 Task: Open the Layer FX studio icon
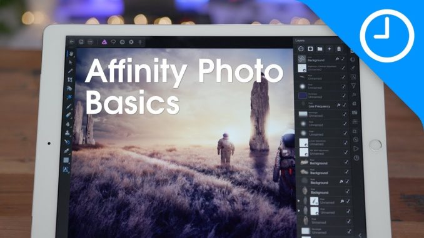point(354,95)
